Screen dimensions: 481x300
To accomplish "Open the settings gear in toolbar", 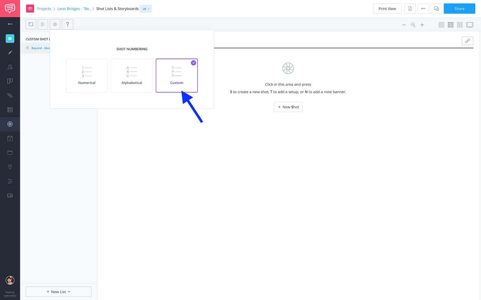I will (55, 24).
